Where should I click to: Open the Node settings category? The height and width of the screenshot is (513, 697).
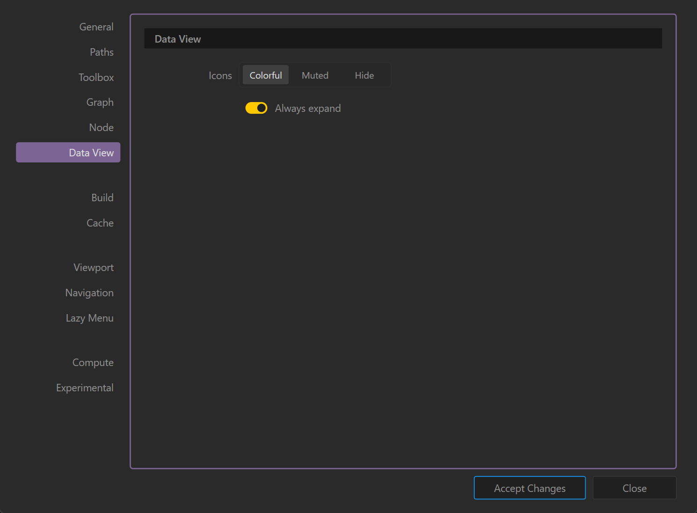[x=101, y=128]
